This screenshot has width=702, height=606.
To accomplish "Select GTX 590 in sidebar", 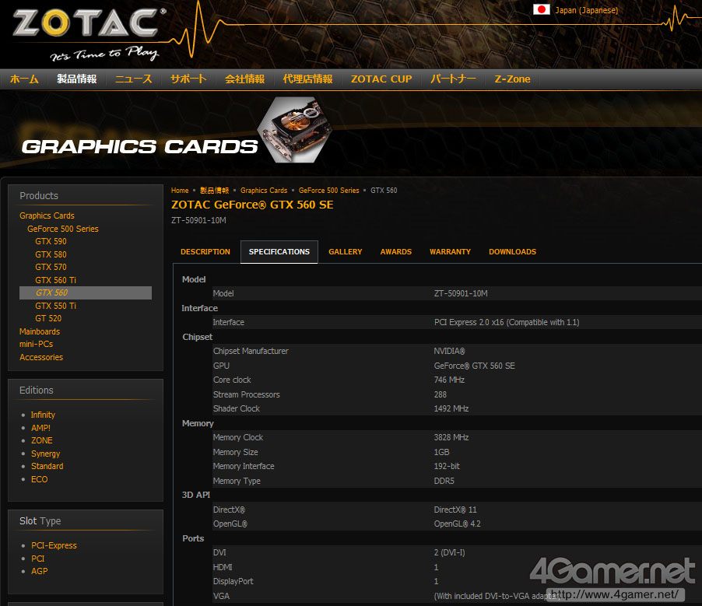I will tap(51, 241).
